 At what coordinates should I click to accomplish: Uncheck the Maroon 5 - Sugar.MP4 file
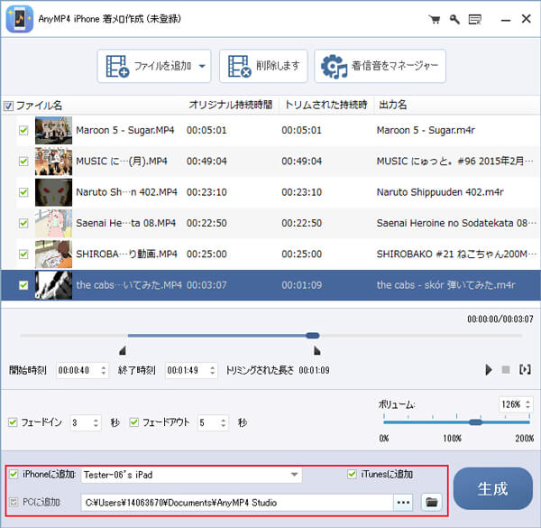tap(23, 131)
